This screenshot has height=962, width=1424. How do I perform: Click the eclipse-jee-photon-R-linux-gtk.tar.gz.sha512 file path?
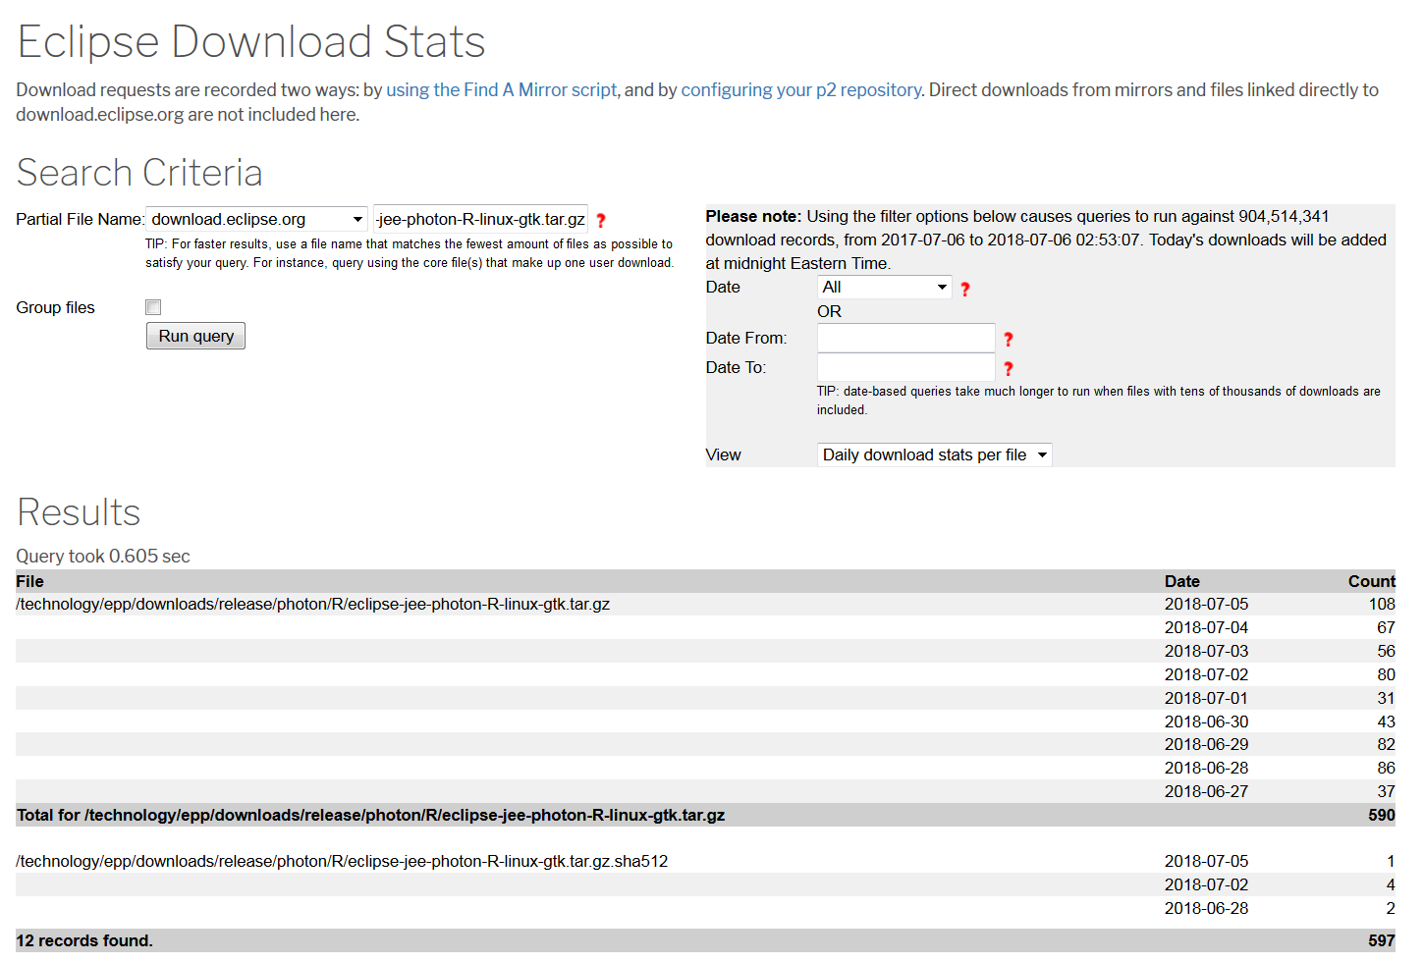click(x=342, y=862)
